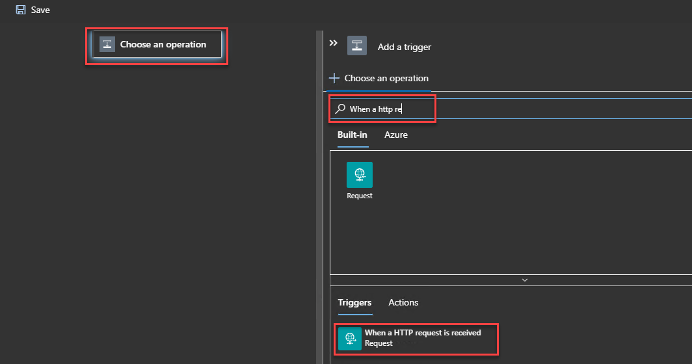
Task: Click the Add a trigger header icon
Action: pos(356,45)
